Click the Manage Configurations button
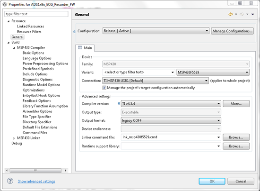The width and height of the screenshot is (260, 191). click(232, 31)
